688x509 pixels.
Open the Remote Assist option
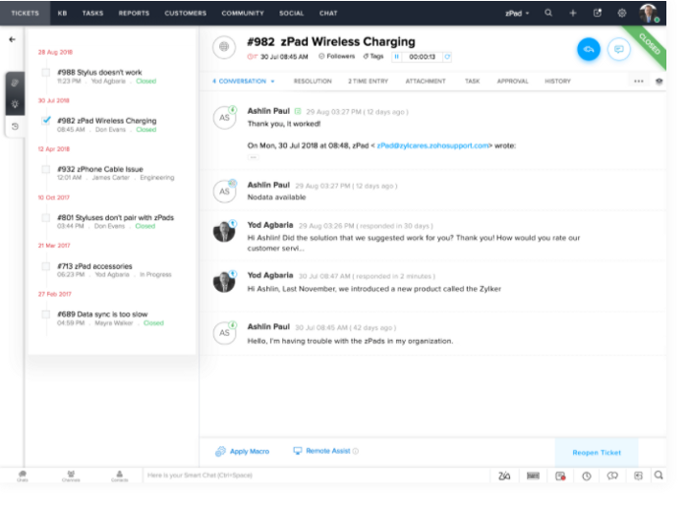pos(326,451)
